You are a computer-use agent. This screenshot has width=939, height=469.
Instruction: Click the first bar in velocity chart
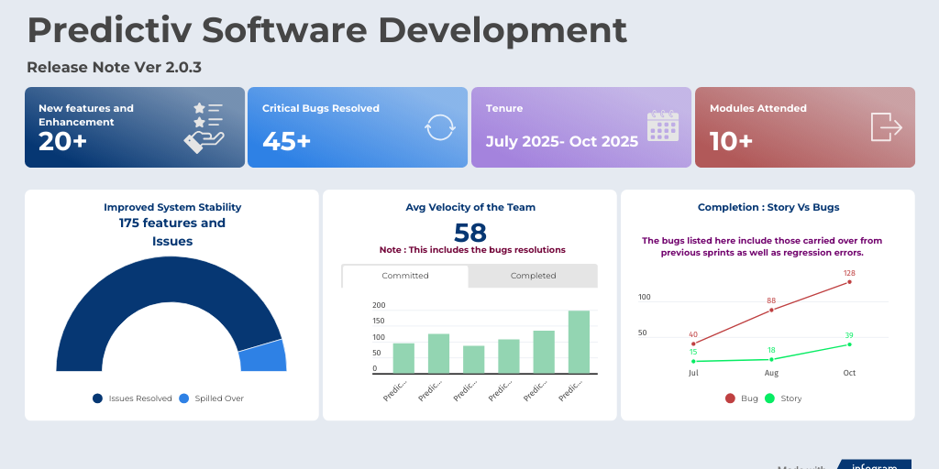coord(403,358)
